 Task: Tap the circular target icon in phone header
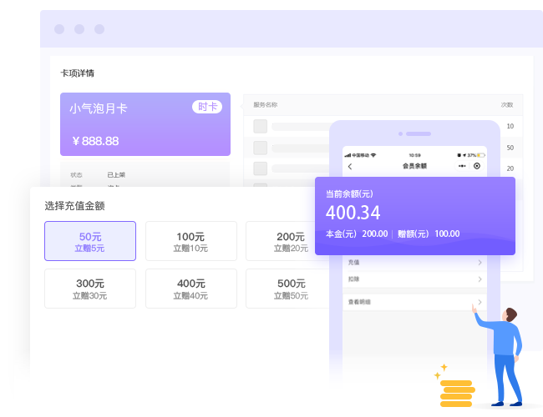click(477, 166)
